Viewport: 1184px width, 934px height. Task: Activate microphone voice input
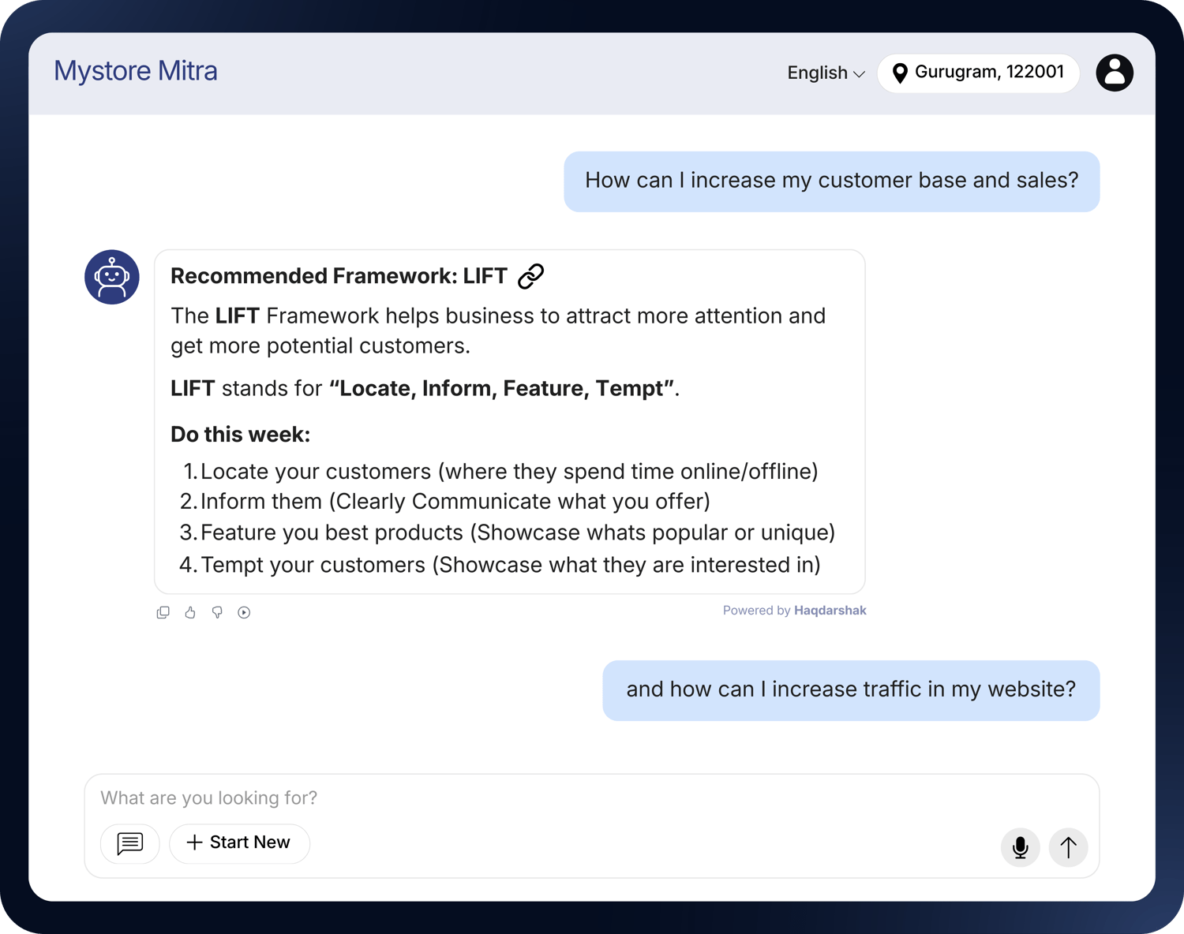[1020, 847]
